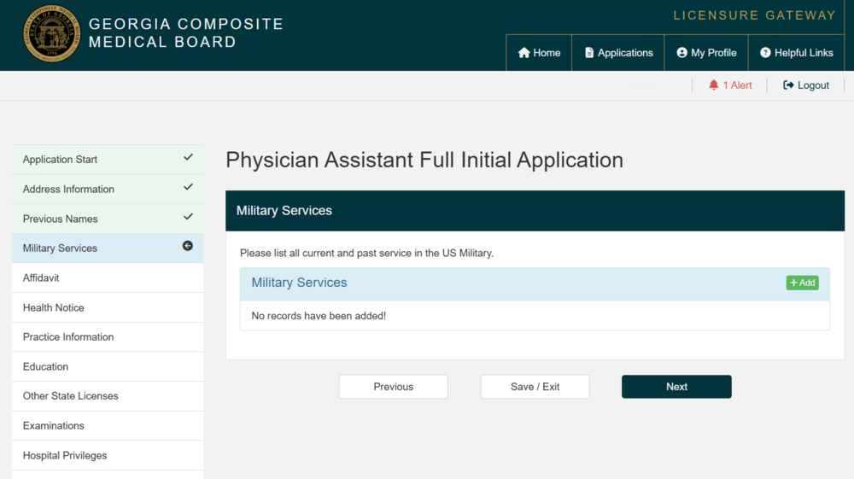
Task: Click the red alert bell icon
Action: 714,85
